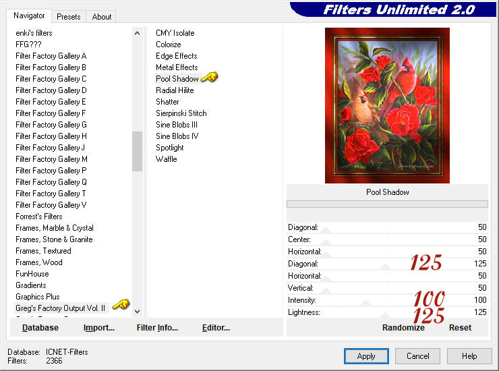The width and height of the screenshot is (499, 371).
Task: Select Forrest's Filters category
Action: pos(39,217)
